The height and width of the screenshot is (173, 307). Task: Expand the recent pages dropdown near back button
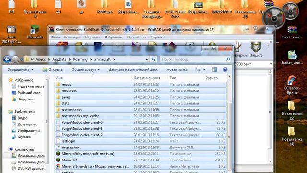(21, 59)
